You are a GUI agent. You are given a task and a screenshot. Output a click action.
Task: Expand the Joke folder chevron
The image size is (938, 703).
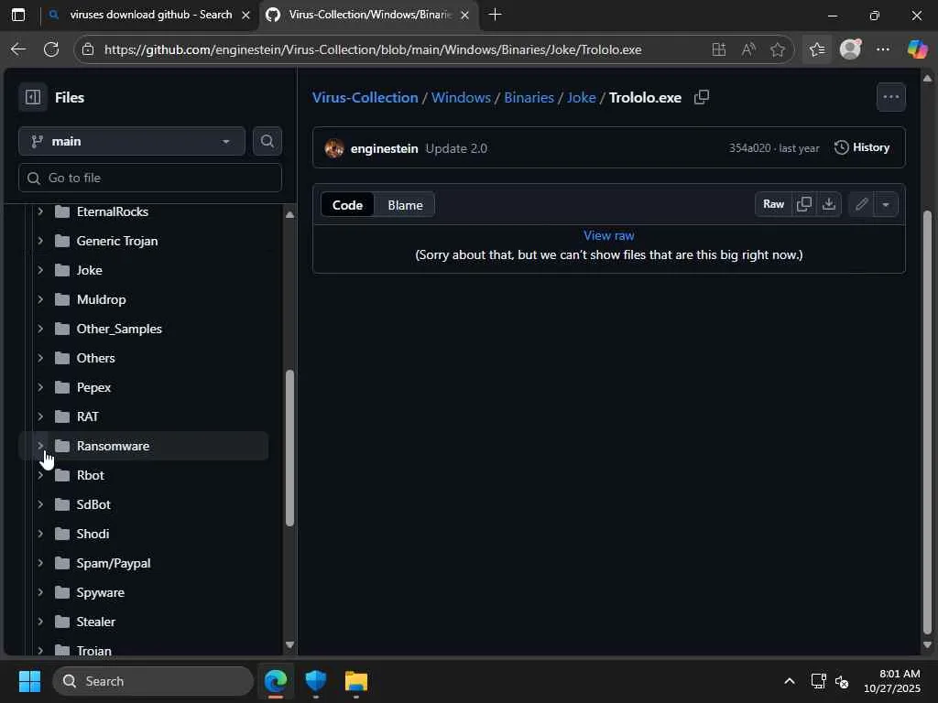[x=40, y=270]
